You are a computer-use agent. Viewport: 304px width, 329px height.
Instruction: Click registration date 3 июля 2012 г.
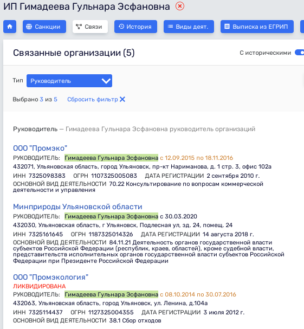pyautogui.click(x=224, y=312)
